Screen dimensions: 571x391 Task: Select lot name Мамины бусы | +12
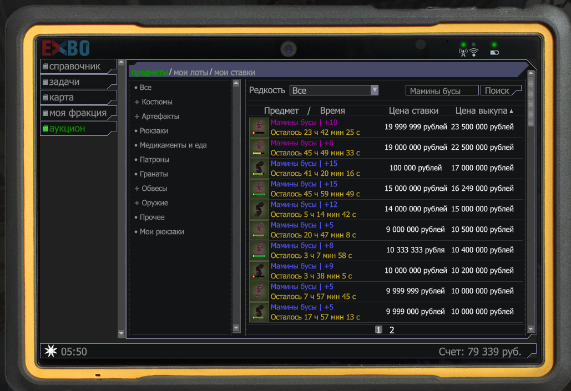(x=304, y=205)
